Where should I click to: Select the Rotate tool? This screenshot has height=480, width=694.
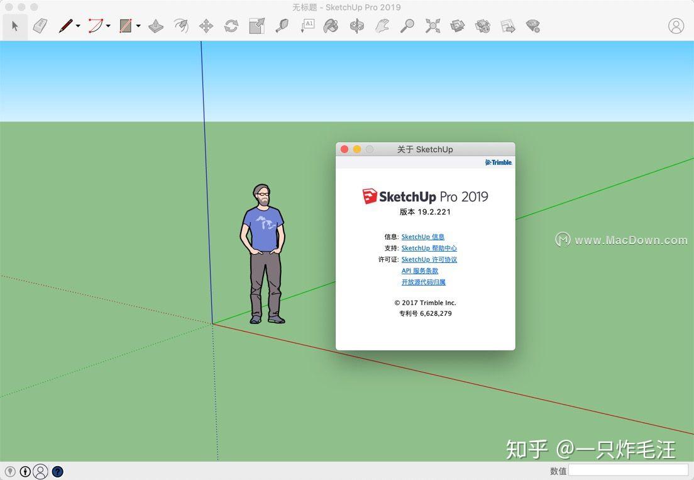point(231,26)
